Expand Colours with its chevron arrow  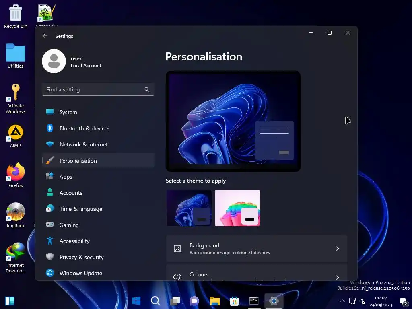(x=338, y=277)
